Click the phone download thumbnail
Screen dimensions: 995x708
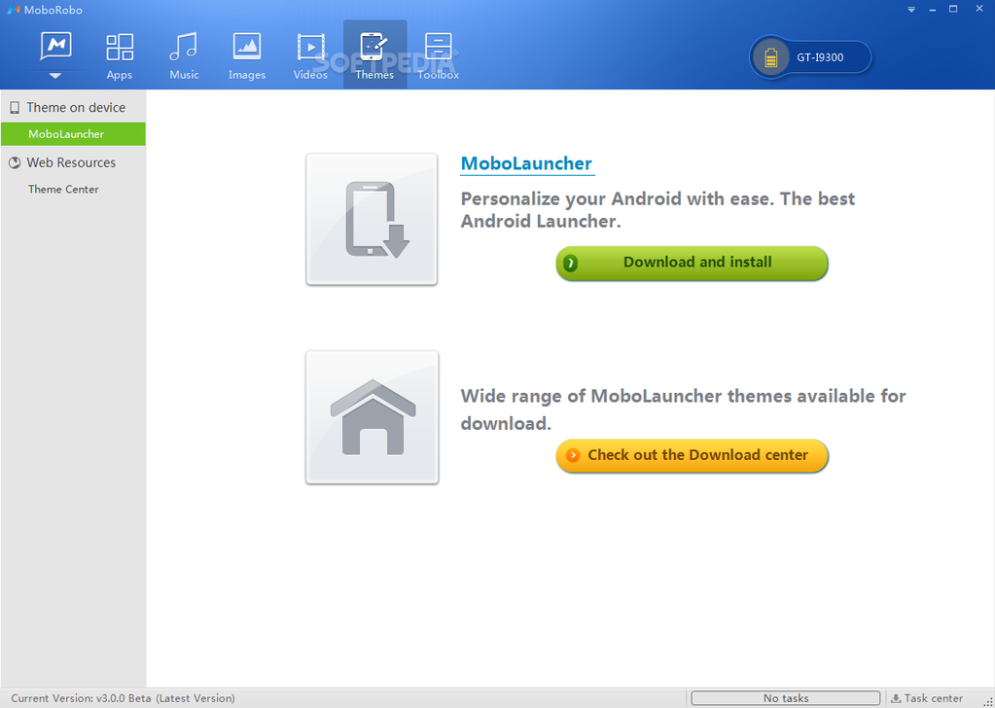click(x=372, y=219)
